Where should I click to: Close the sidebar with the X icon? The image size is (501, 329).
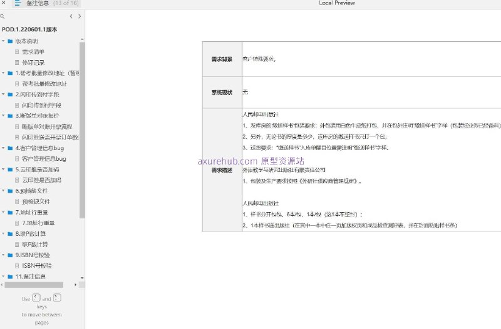[x=3, y=3]
